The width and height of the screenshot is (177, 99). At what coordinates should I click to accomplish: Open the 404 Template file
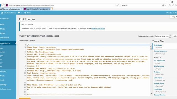(159, 66)
